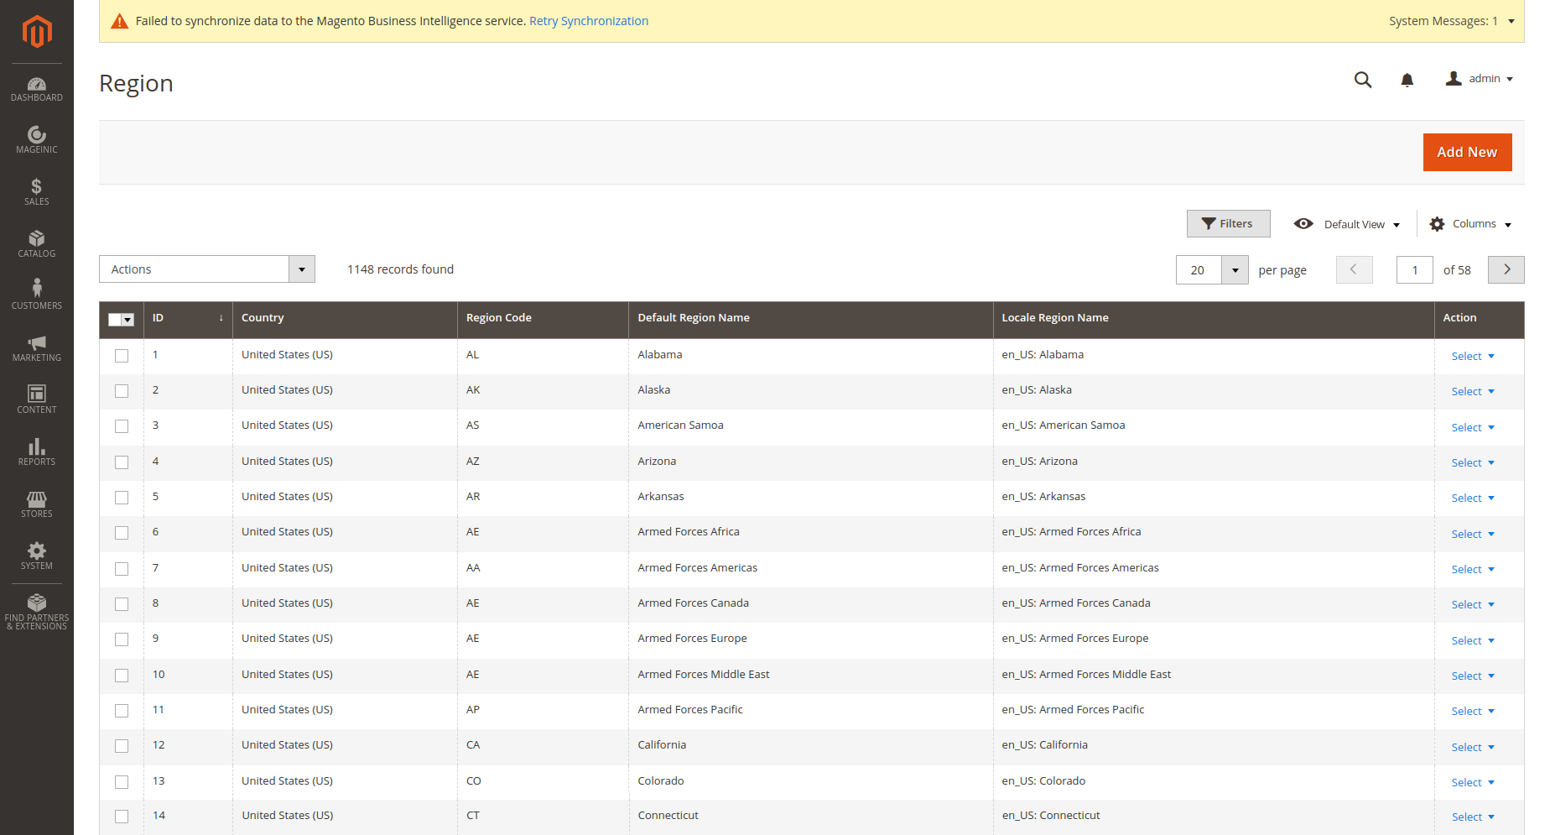Open the Stores menu item
1550x835 pixels.
click(x=36, y=504)
